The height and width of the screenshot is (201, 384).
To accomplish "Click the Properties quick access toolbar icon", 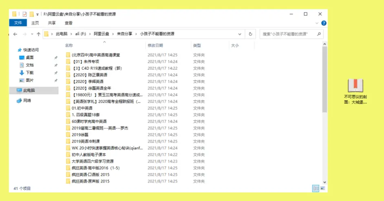I will tap(24, 14).
